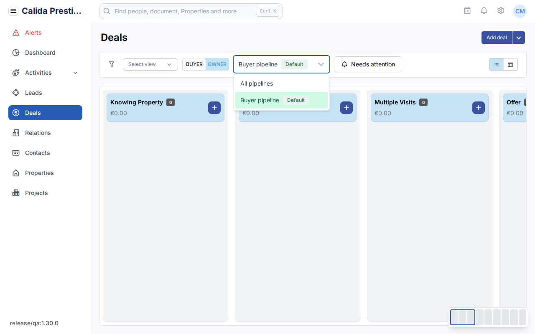This screenshot has height=334, width=535.
Task: Click the Knowing Property count badge
Action: click(x=171, y=102)
